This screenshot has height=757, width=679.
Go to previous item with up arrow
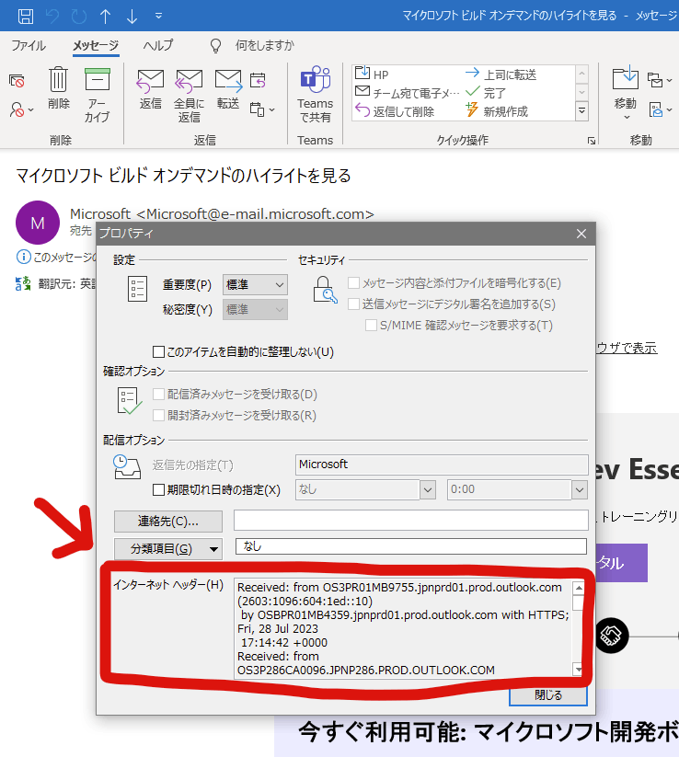pyautogui.click(x=105, y=16)
